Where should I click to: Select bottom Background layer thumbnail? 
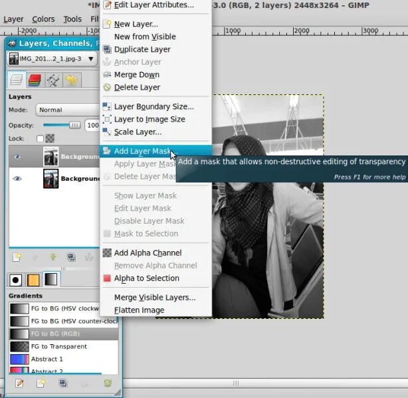coord(51,179)
